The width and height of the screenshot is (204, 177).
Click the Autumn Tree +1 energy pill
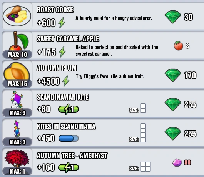(69, 167)
